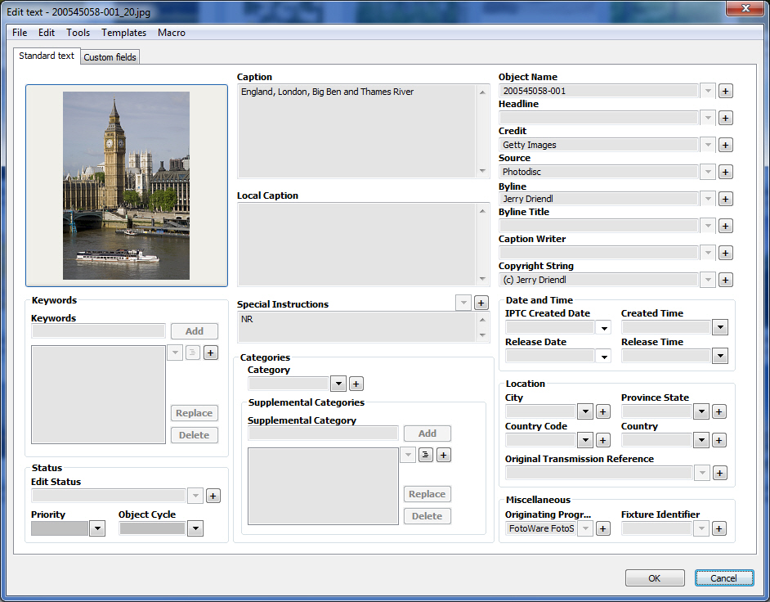Click the plus icon next to Headline
The height and width of the screenshot is (602, 770).
tap(725, 118)
